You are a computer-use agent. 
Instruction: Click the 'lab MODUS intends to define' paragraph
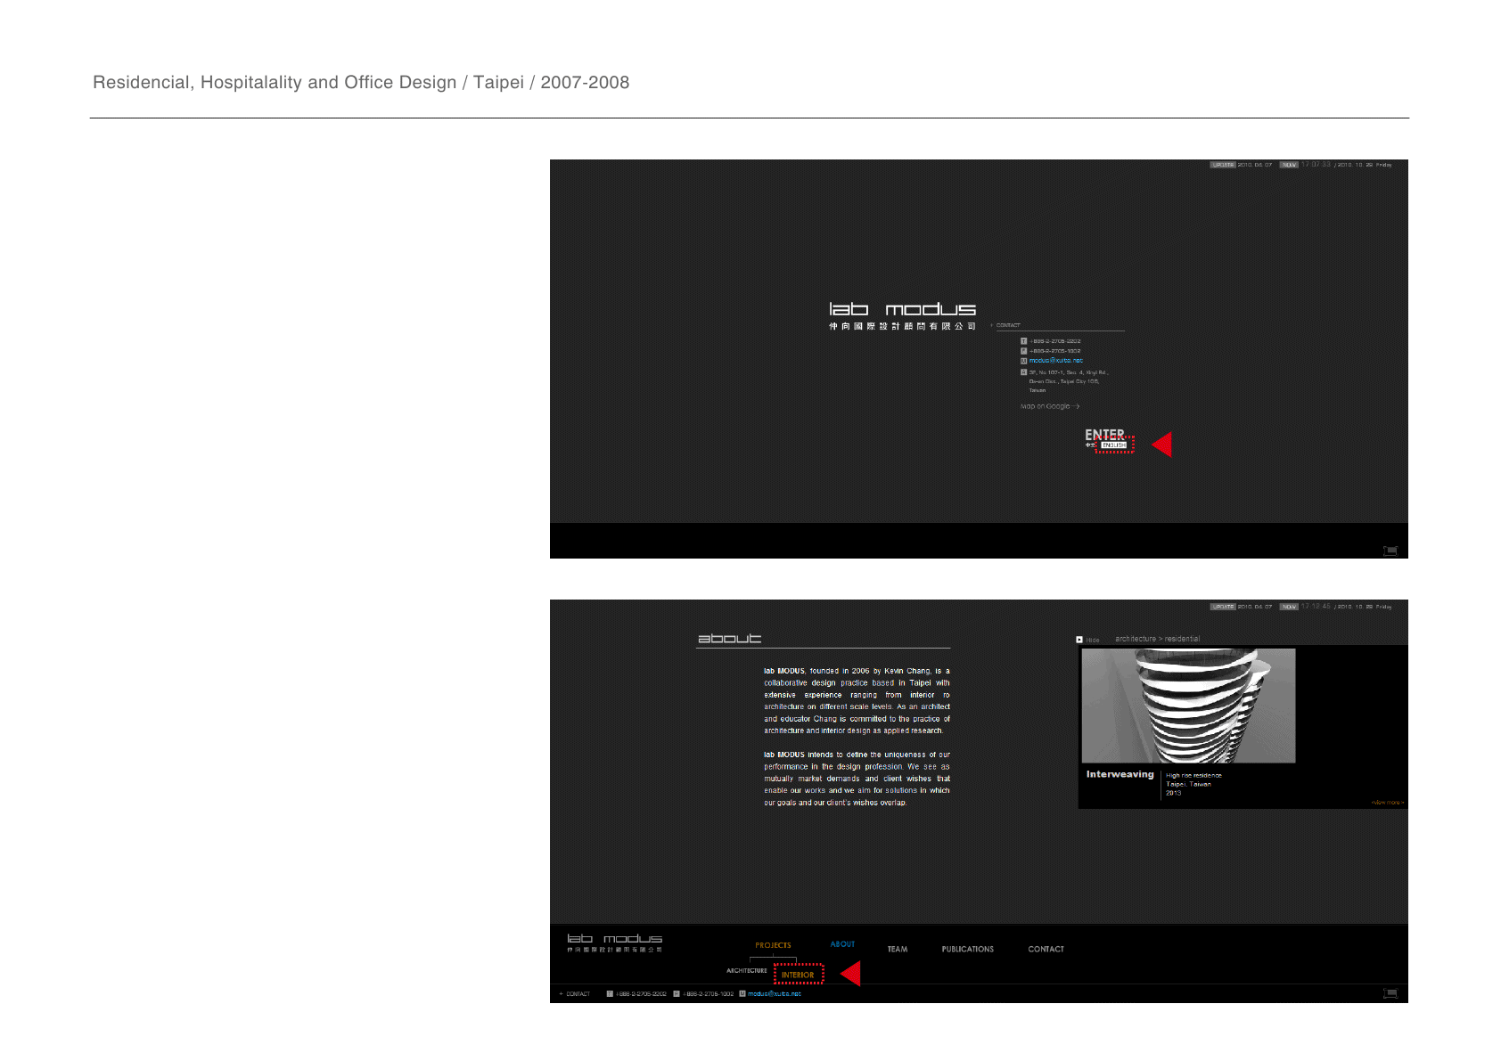tap(857, 779)
